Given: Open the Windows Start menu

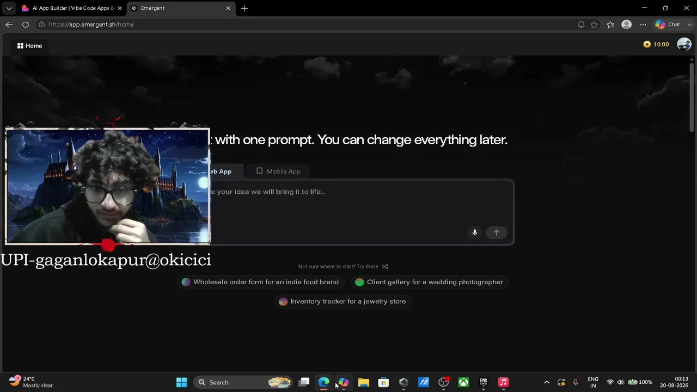Looking at the screenshot, I should (x=182, y=382).
